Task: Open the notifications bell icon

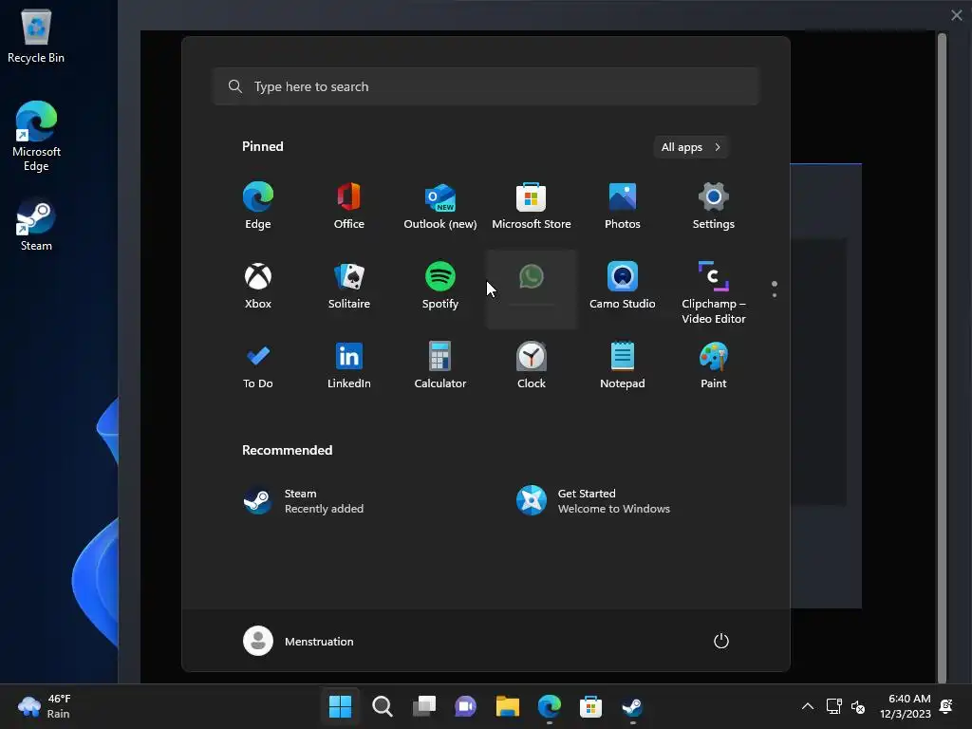Action: [946, 706]
